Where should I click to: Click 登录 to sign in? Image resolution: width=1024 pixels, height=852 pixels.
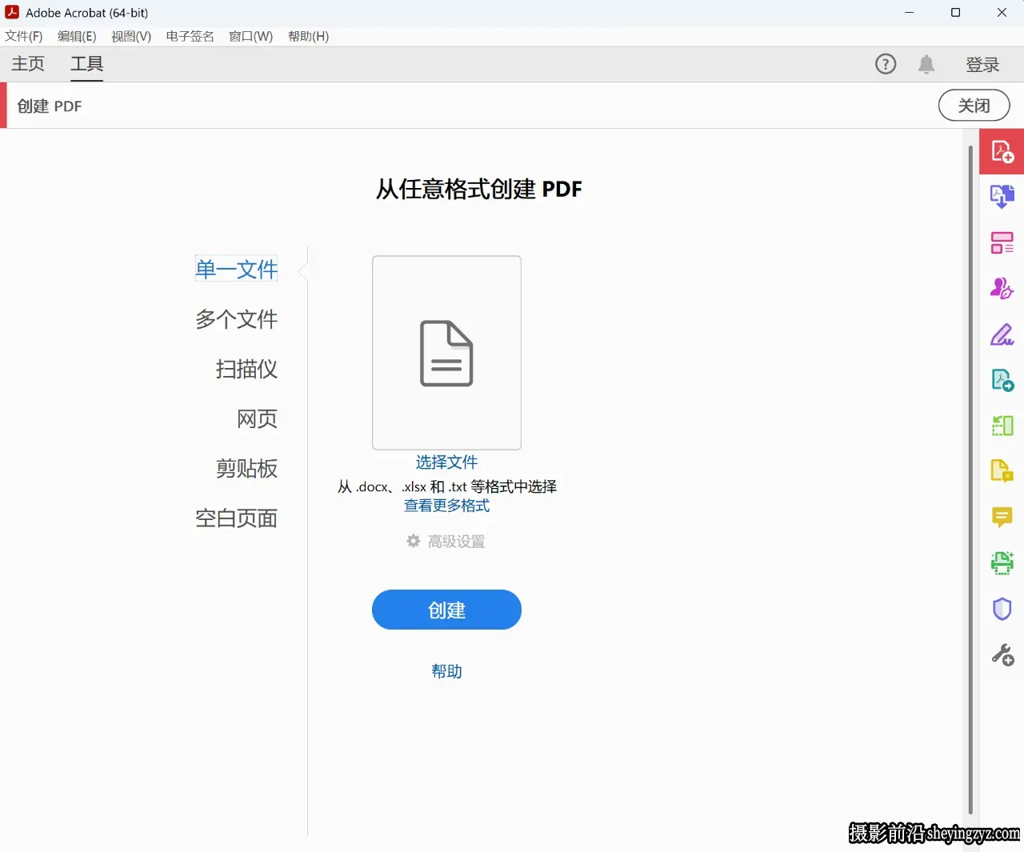point(982,64)
